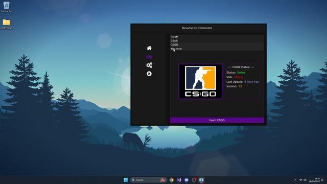
Task: Click the 'Revamp by: voidsmells' title text
Action: pyautogui.click(x=197, y=28)
